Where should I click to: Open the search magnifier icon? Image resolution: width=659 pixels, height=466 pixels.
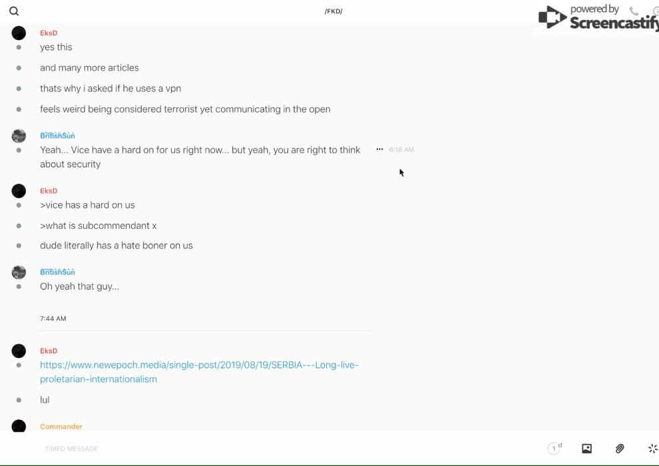click(x=14, y=11)
